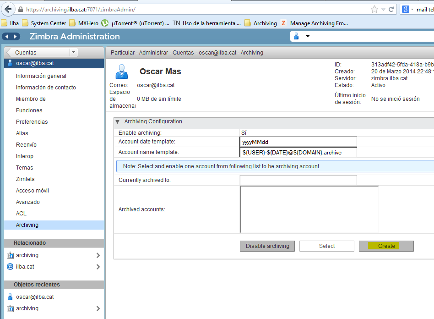Open Temas section
Image resolution: width=434 pixels, height=319 pixels.
(x=24, y=168)
